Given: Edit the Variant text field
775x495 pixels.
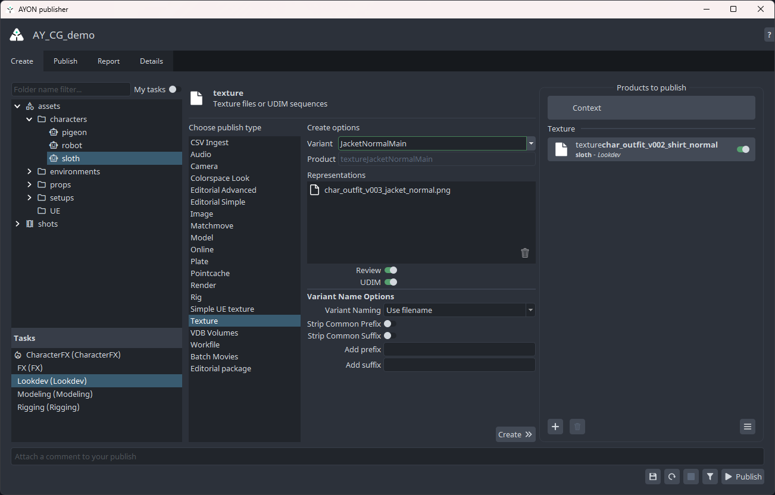Looking at the screenshot, I should [x=433, y=143].
